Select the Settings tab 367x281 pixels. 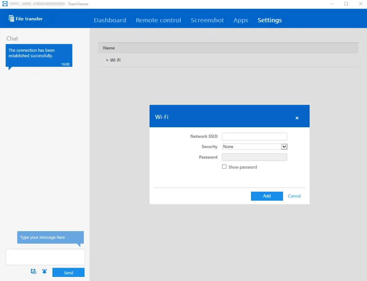[x=270, y=20]
